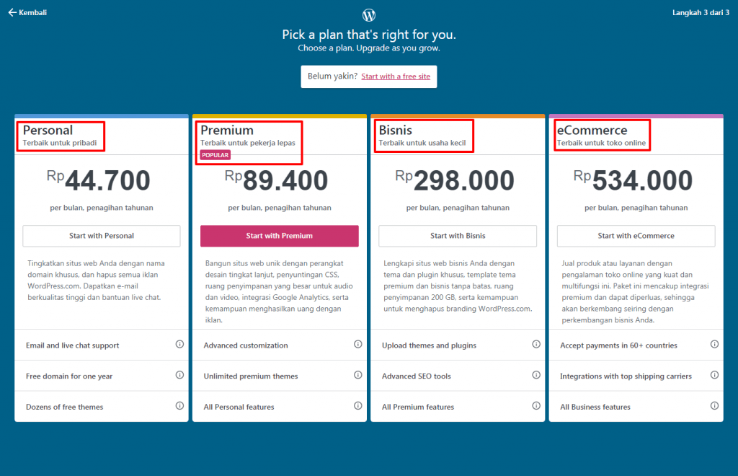738x476 pixels.
Task: Open info icon for Email and live chat support
Action: [x=179, y=345]
